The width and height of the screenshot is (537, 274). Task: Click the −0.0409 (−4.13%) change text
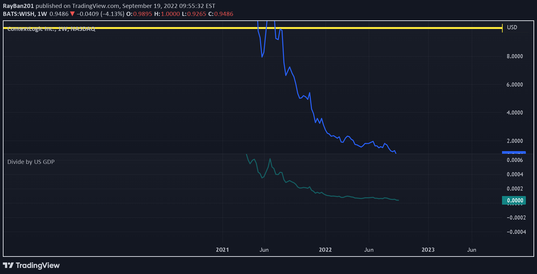click(100, 14)
